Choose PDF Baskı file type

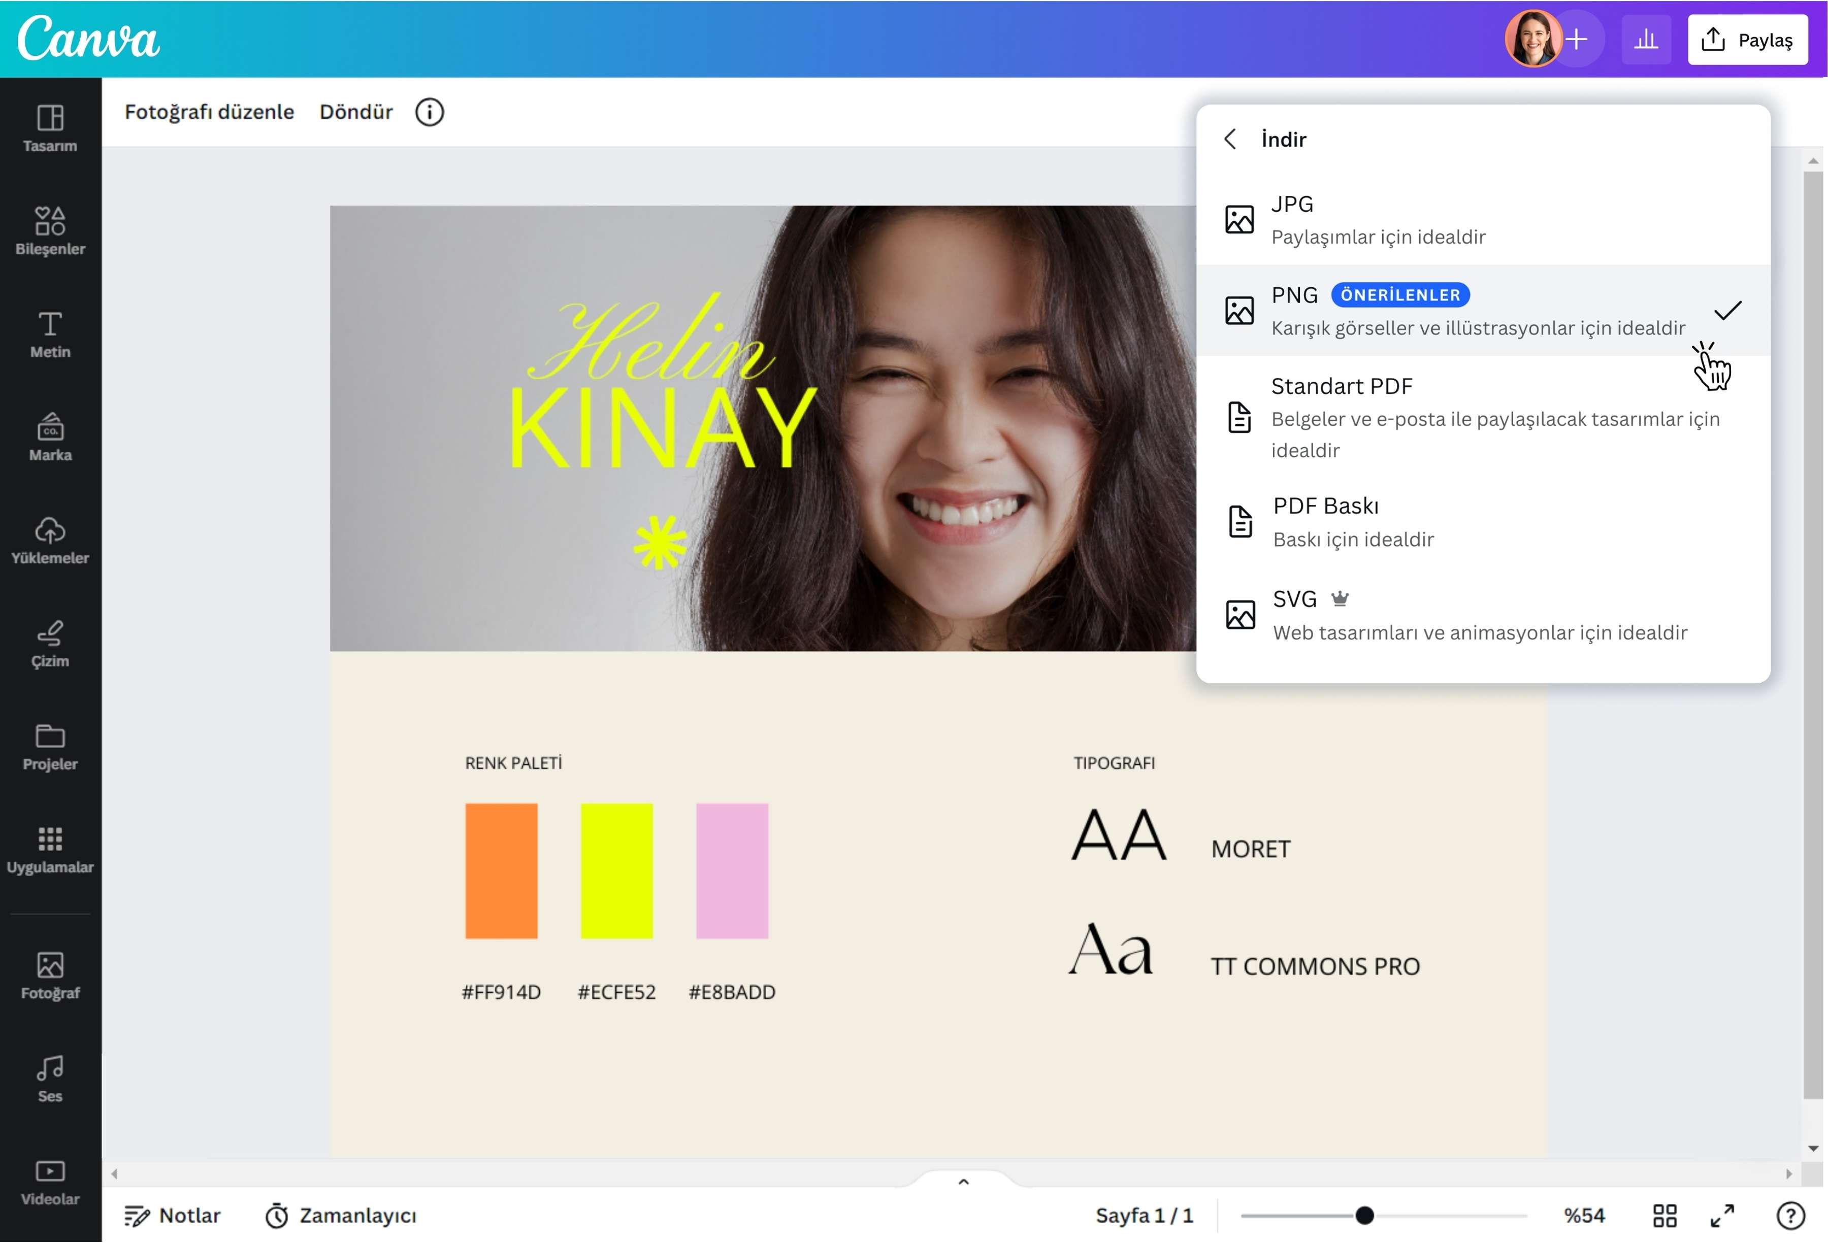coord(1483,522)
